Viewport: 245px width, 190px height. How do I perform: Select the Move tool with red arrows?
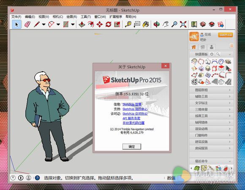point(100,24)
